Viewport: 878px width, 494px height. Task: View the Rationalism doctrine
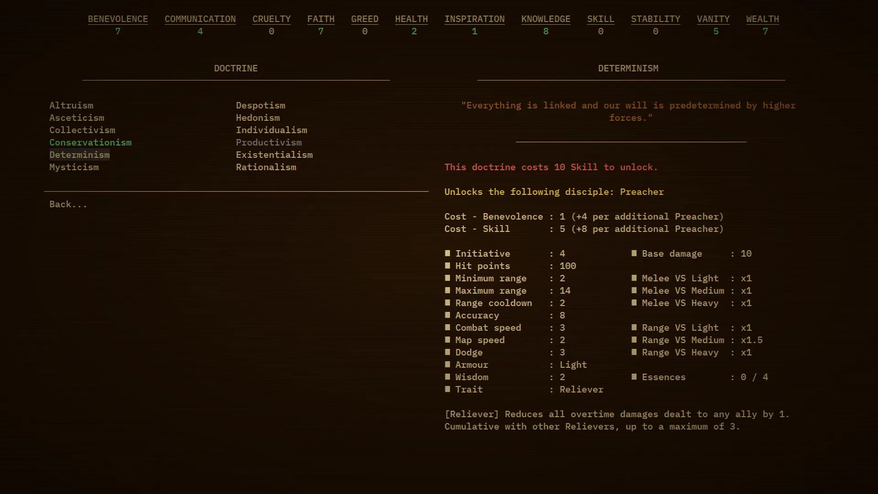(x=266, y=167)
